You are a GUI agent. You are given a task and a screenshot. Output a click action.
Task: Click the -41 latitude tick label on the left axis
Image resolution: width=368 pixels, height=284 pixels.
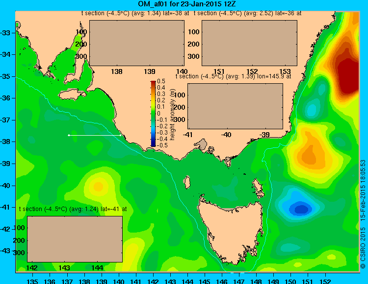point(5,207)
